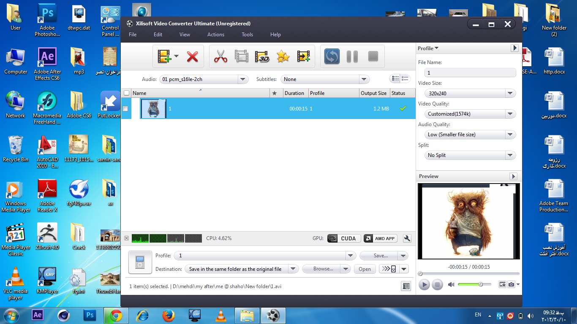Open the Edit menu
Screen dimensions: 577x324
click(158, 35)
